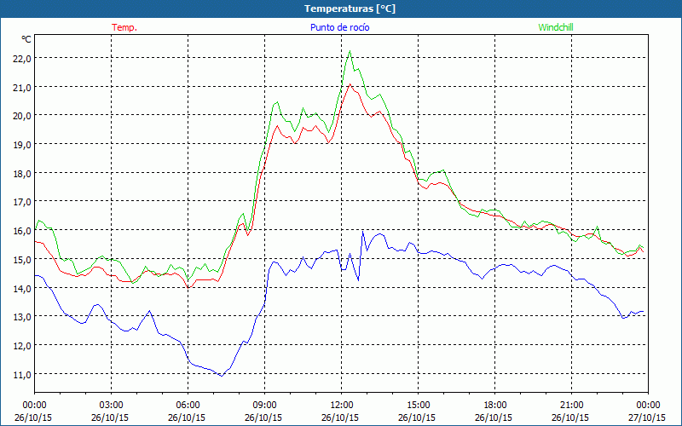
Task: Click the 21:00 time axis label
Action: pyautogui.click(x=571, y=406)
